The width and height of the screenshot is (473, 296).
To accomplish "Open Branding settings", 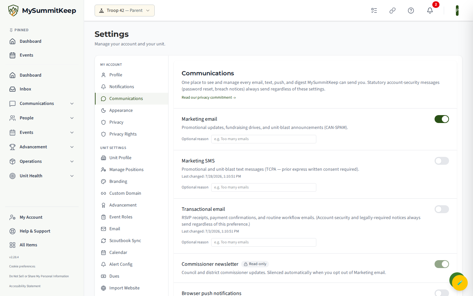I will coord(132,181).
